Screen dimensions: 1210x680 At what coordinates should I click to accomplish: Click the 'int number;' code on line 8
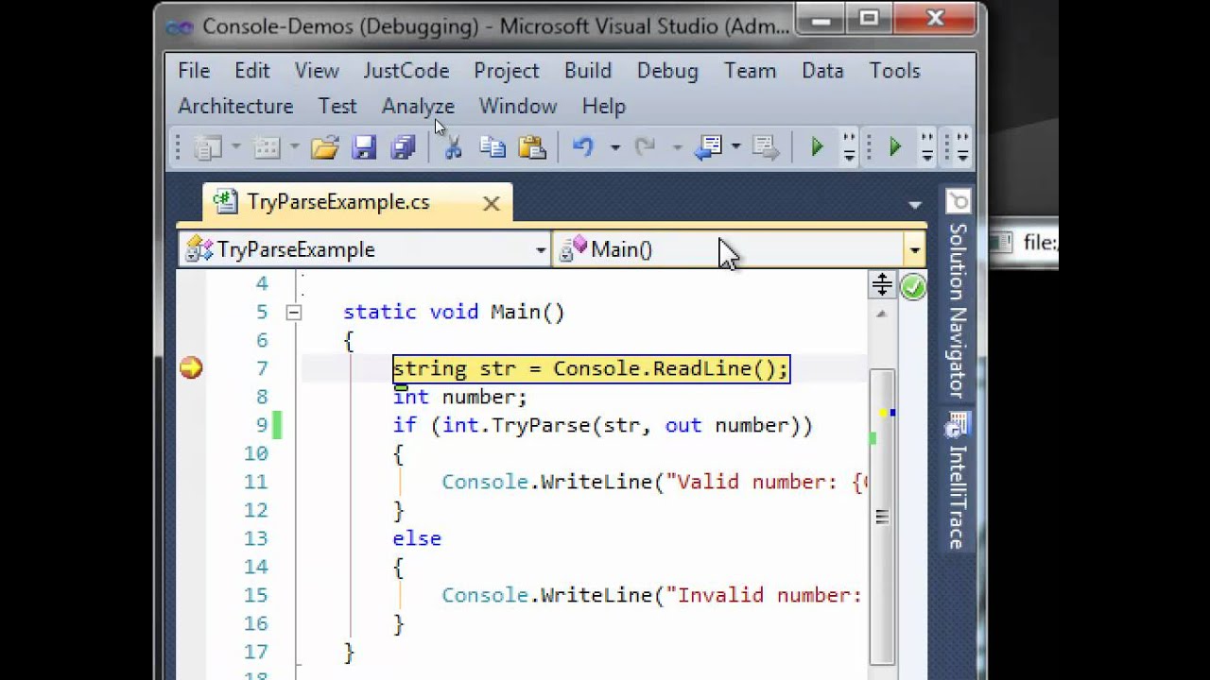460,398
